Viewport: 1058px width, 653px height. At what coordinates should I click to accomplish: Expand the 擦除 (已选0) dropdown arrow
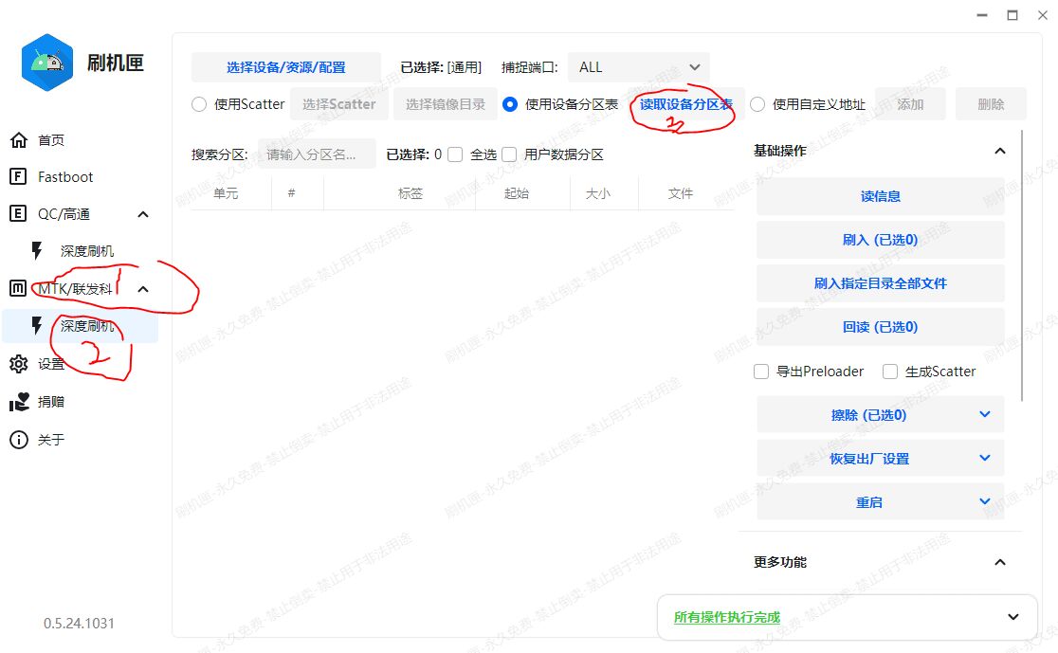click(x=984, y=415)
